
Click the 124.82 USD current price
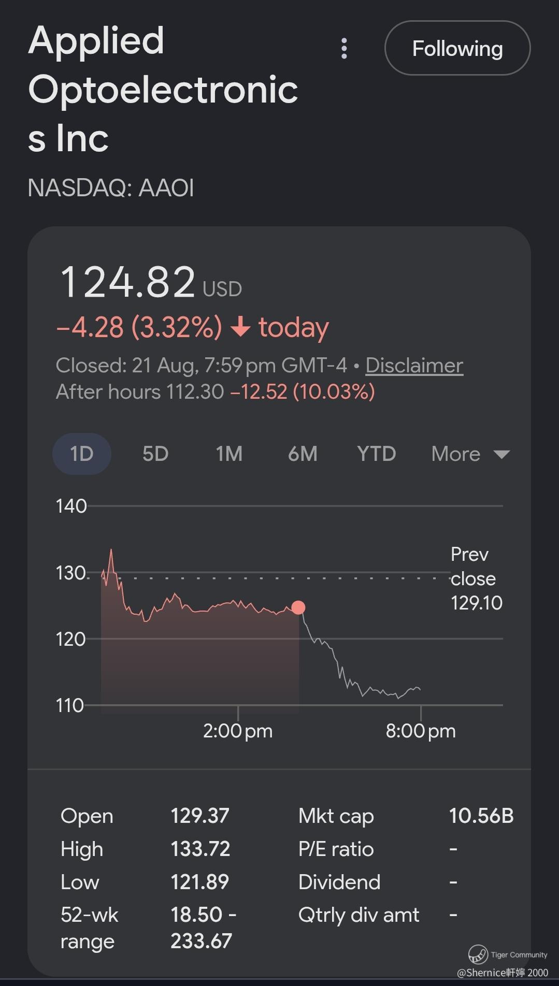tap(151, 282)
